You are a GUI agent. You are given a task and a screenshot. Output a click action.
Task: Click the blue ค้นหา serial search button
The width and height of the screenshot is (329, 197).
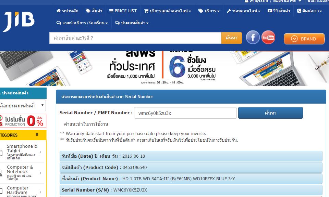tap(270, 113)
